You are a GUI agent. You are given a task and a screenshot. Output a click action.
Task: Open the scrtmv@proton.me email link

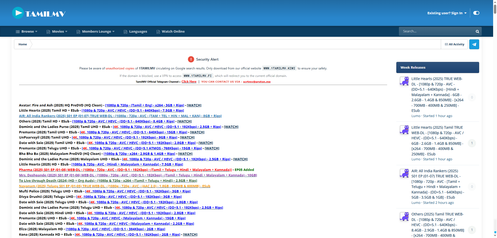pos(257,81)
